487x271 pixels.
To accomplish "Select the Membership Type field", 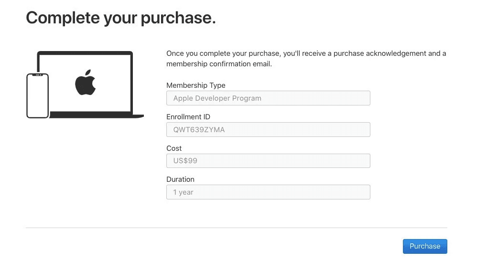I will 268,98.
